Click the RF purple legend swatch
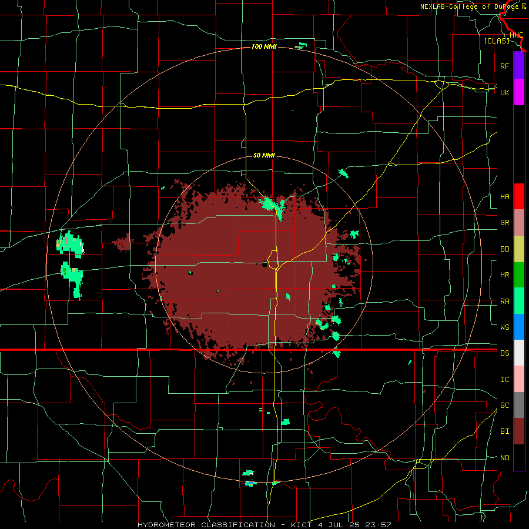529x529 pixels. [x=519, y=66]
